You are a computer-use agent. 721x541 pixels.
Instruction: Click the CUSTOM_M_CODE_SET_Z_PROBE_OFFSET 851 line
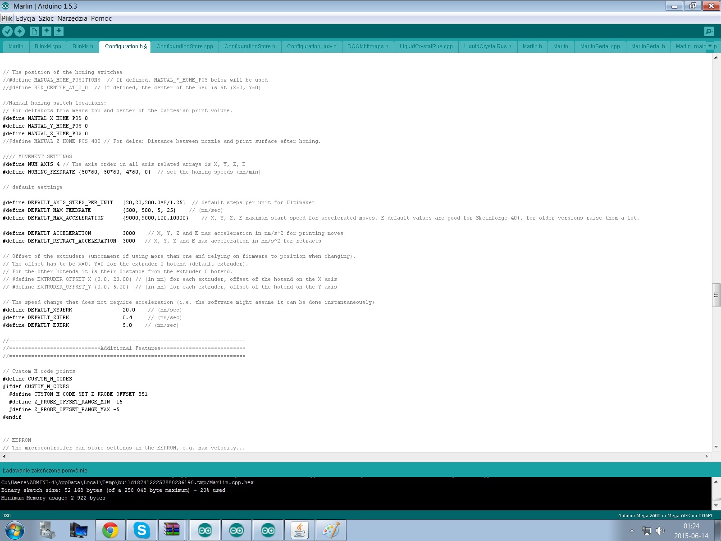coord(78,394)
